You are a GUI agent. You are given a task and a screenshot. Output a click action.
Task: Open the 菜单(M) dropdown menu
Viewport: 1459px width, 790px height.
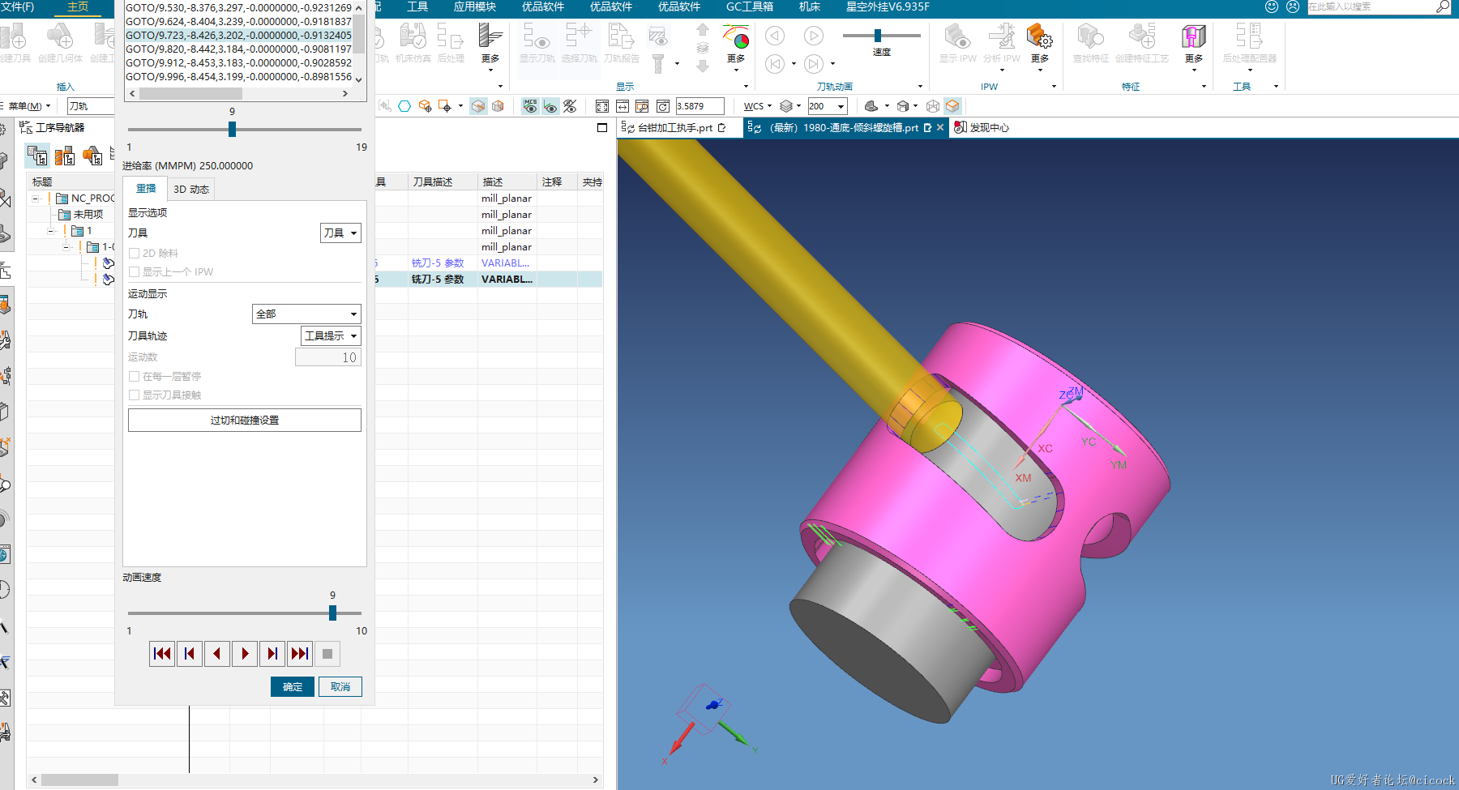click(29, 106)
